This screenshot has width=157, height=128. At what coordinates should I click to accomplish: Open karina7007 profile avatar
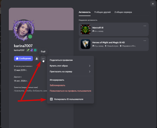pos(24,30)
